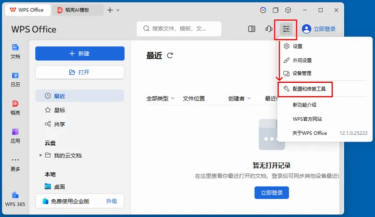Click the 文件位置 column header
The height and width of the screenshot is (217, 375).
(x=194, y=98)
